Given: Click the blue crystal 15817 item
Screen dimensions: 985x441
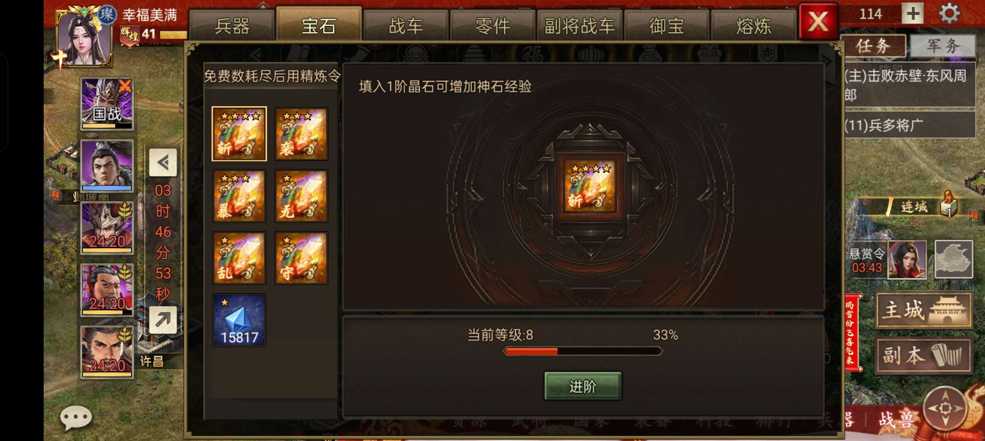Looking at the screenshot, I should pos(239,320).
